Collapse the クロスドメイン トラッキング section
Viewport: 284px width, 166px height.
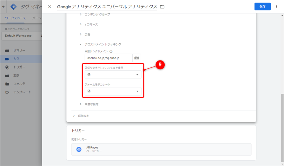point(100,44)
